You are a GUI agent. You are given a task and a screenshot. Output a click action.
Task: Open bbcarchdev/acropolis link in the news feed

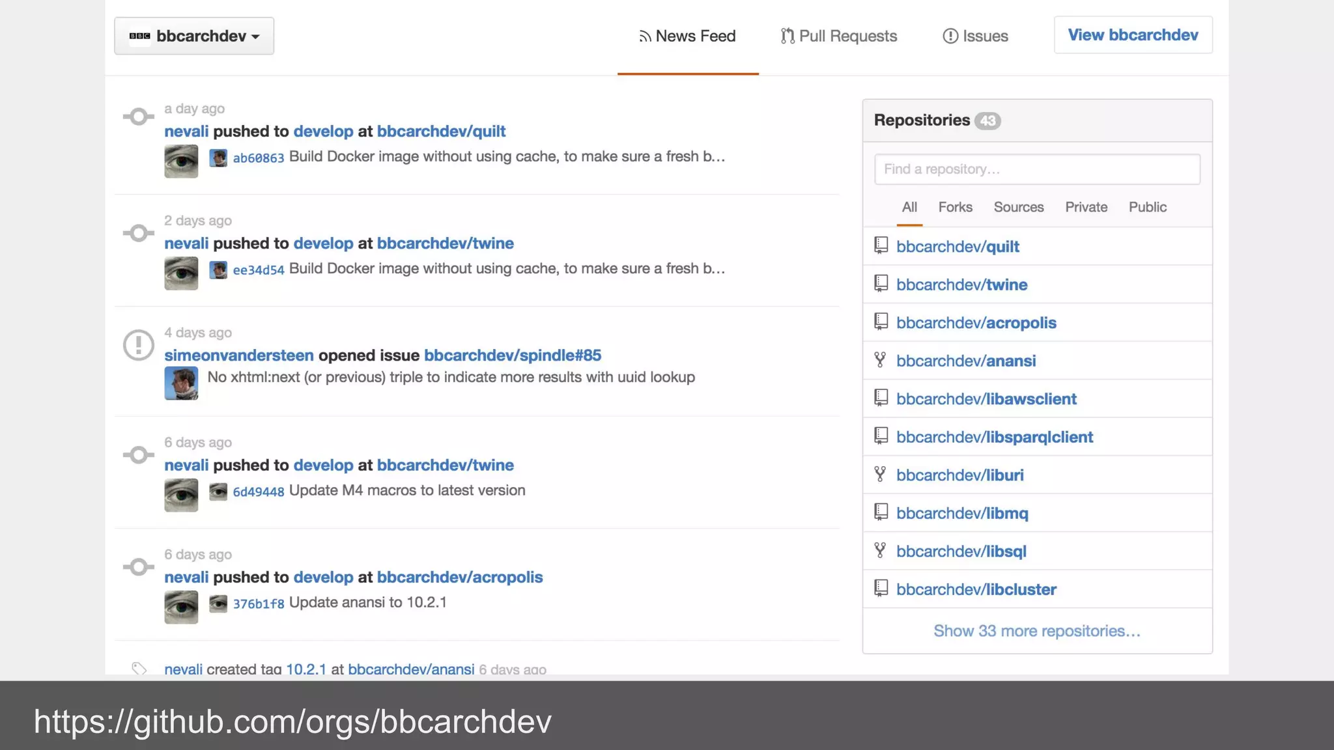coord(459,577)
